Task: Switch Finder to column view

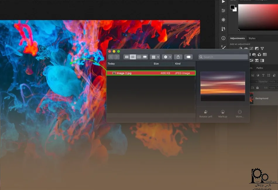Action: pyautogui.click(x=139, y=57)
